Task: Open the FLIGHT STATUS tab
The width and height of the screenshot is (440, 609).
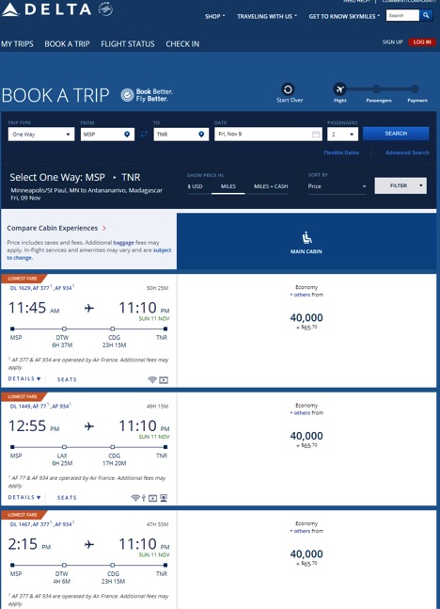Action: [x=128, y=44]
